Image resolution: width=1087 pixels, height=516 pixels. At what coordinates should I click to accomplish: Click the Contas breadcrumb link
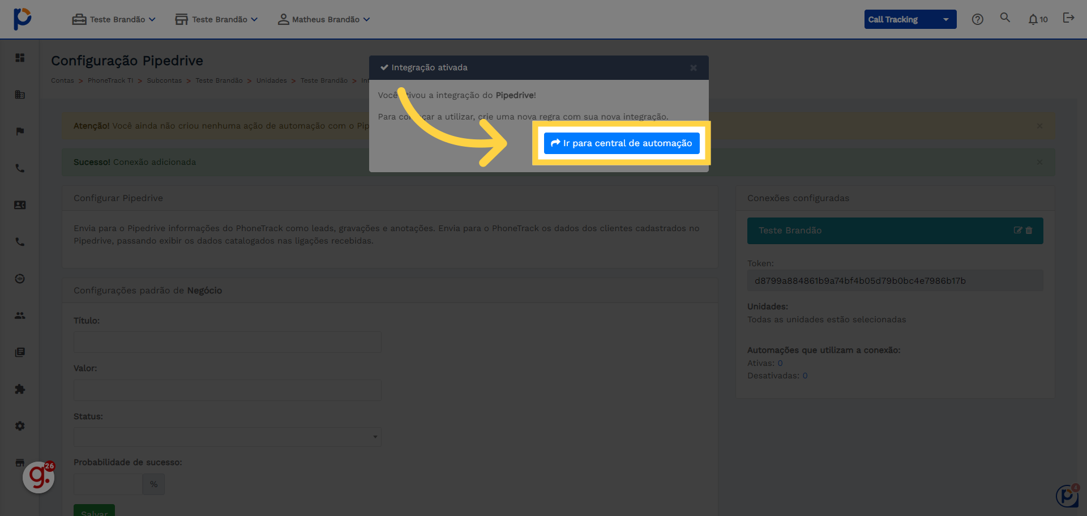click(62, 80)
